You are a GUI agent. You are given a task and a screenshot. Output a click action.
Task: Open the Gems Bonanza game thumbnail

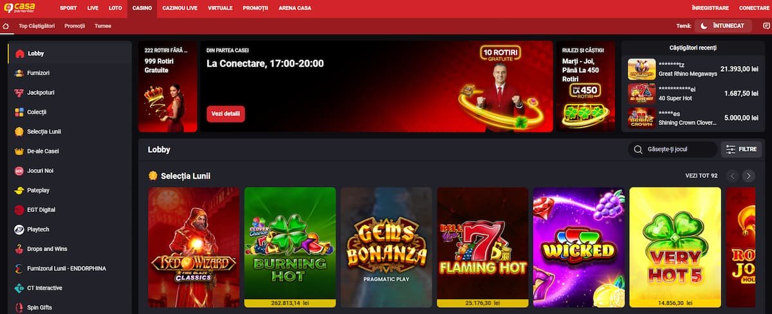pos(387,247)
